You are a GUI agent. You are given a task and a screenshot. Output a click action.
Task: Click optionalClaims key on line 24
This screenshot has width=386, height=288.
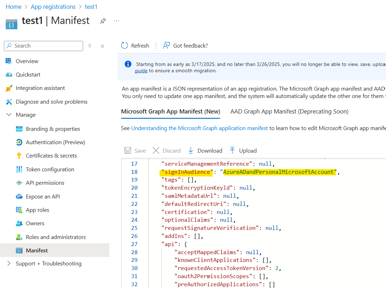pos(187,220)
